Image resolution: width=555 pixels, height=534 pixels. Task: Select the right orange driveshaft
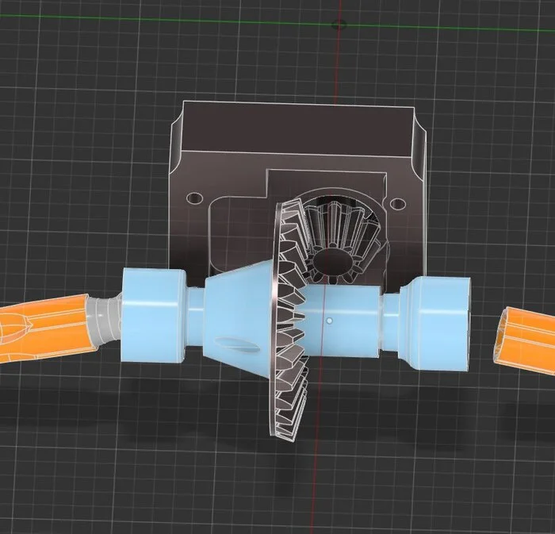pyautogui.click(x=524, y=341)
